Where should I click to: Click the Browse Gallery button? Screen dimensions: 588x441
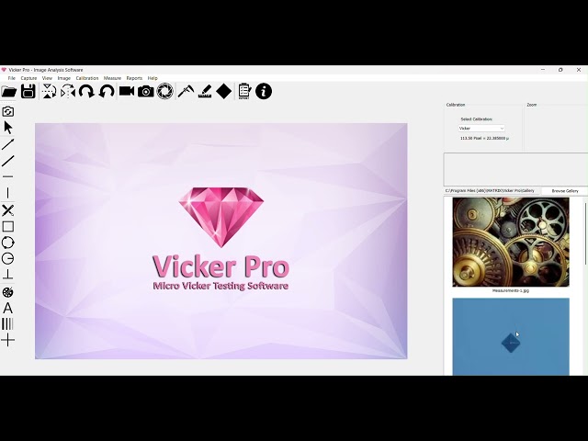[x=565, y=191]
